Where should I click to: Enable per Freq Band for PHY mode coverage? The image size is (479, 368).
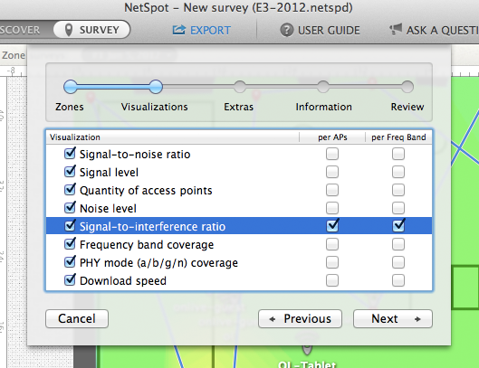[398, 262]
